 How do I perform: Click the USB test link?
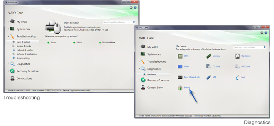[x=214, y=77]
